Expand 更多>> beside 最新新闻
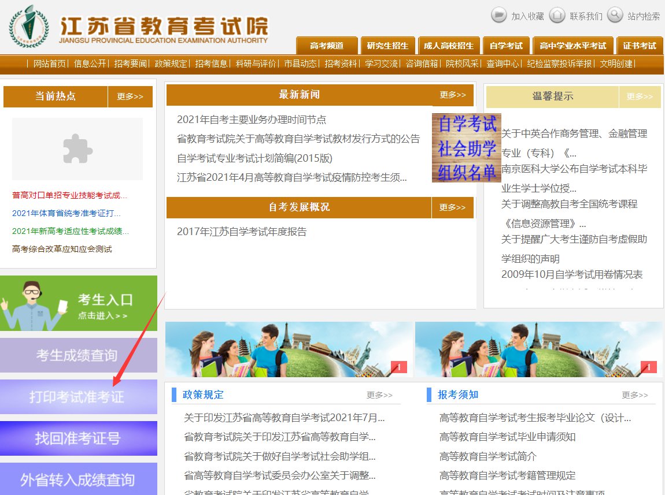The width and height of the screenshot is (665, 495). tap(452, 95)
